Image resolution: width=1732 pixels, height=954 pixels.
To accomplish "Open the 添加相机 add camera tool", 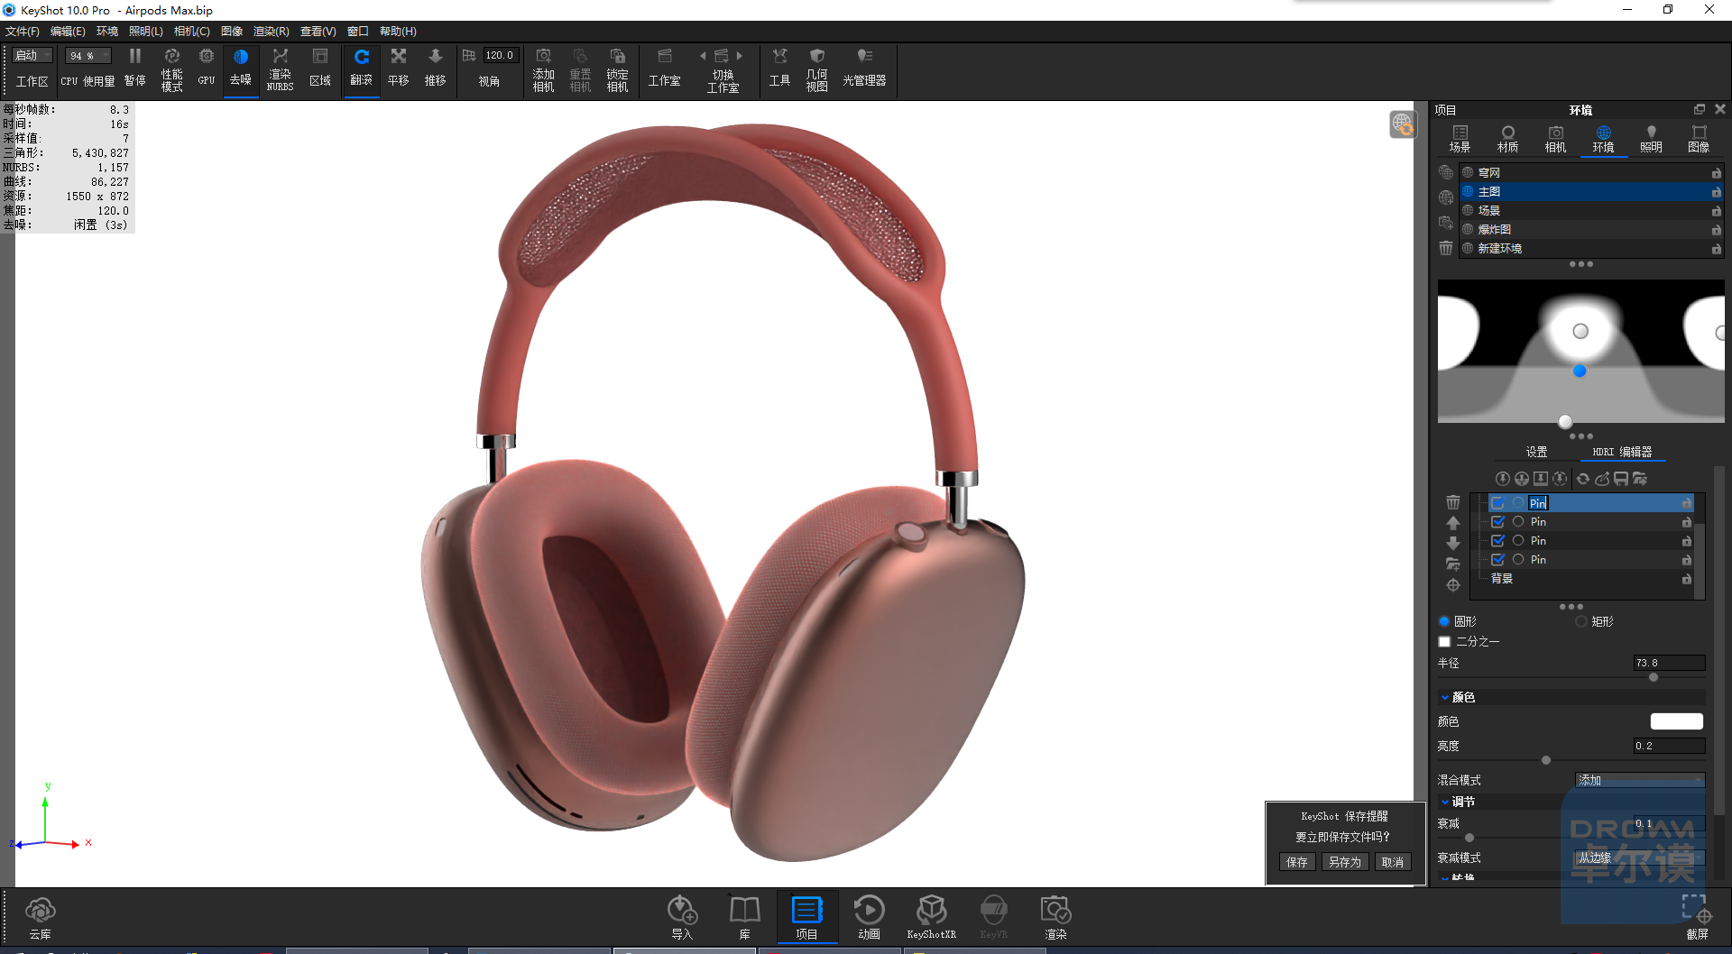I will point(543,69).
